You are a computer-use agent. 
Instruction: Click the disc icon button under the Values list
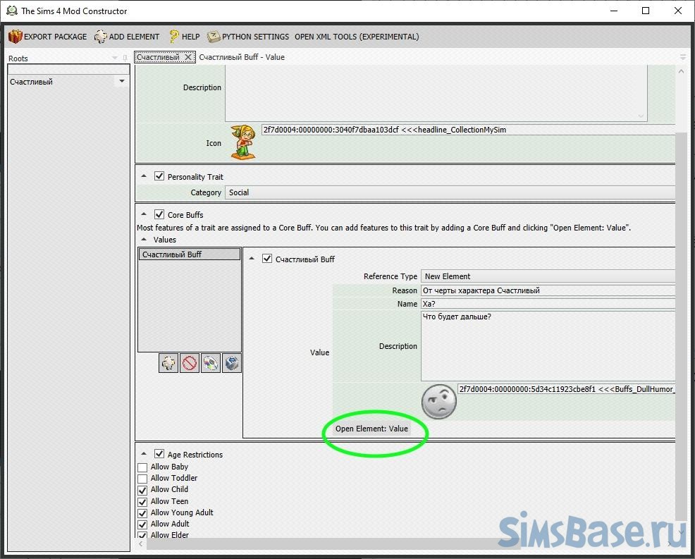pos(211,364)
